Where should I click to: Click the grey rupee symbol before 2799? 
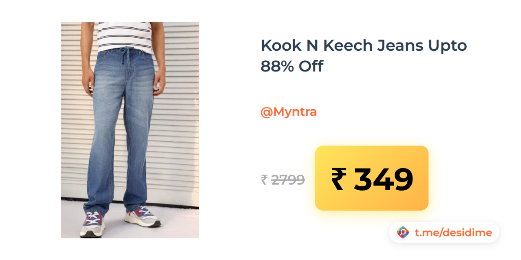(x=264, y=179)
